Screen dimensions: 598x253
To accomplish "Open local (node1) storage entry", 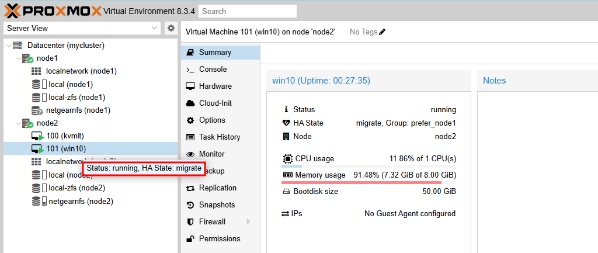I will pos(71,84).
